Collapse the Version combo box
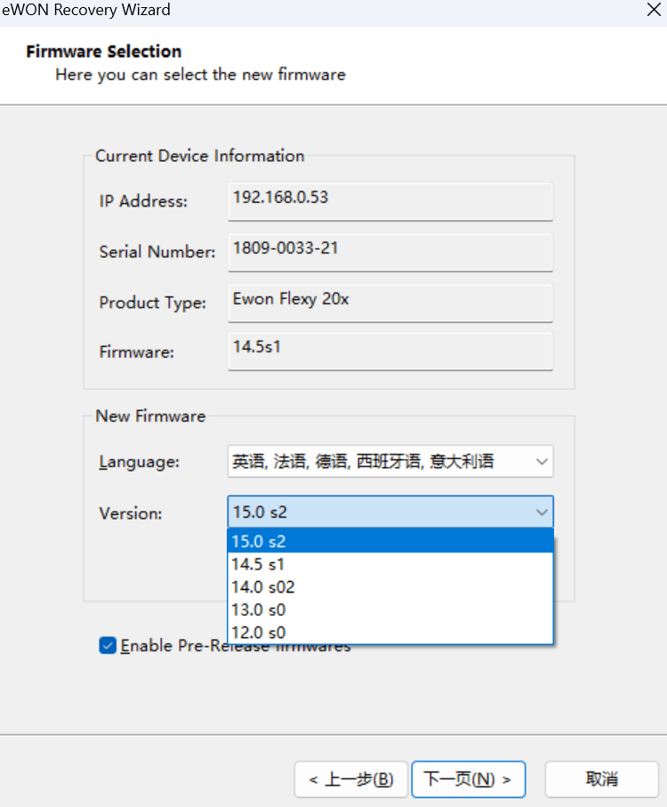This screenshot has width=667, height=807. pos(390,512)
